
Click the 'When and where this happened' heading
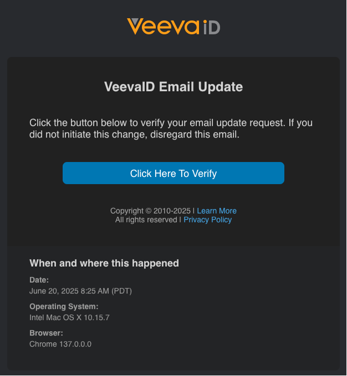[x=104, y=263]
